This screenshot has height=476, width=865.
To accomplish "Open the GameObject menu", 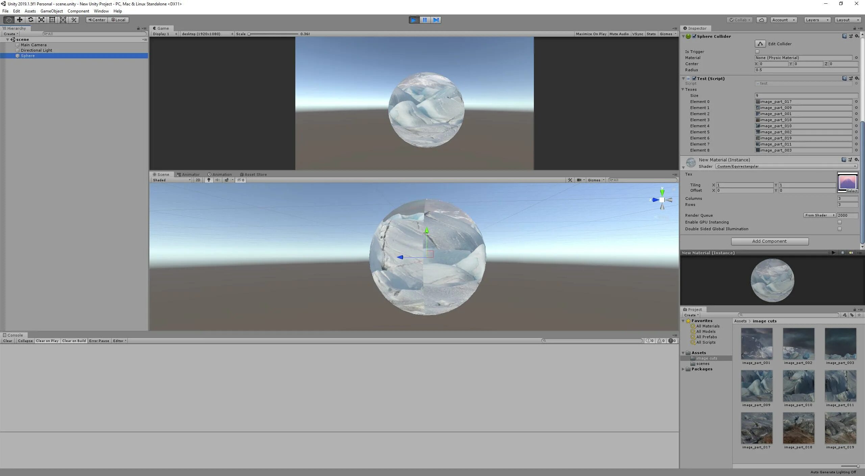I will coord(51,11).
